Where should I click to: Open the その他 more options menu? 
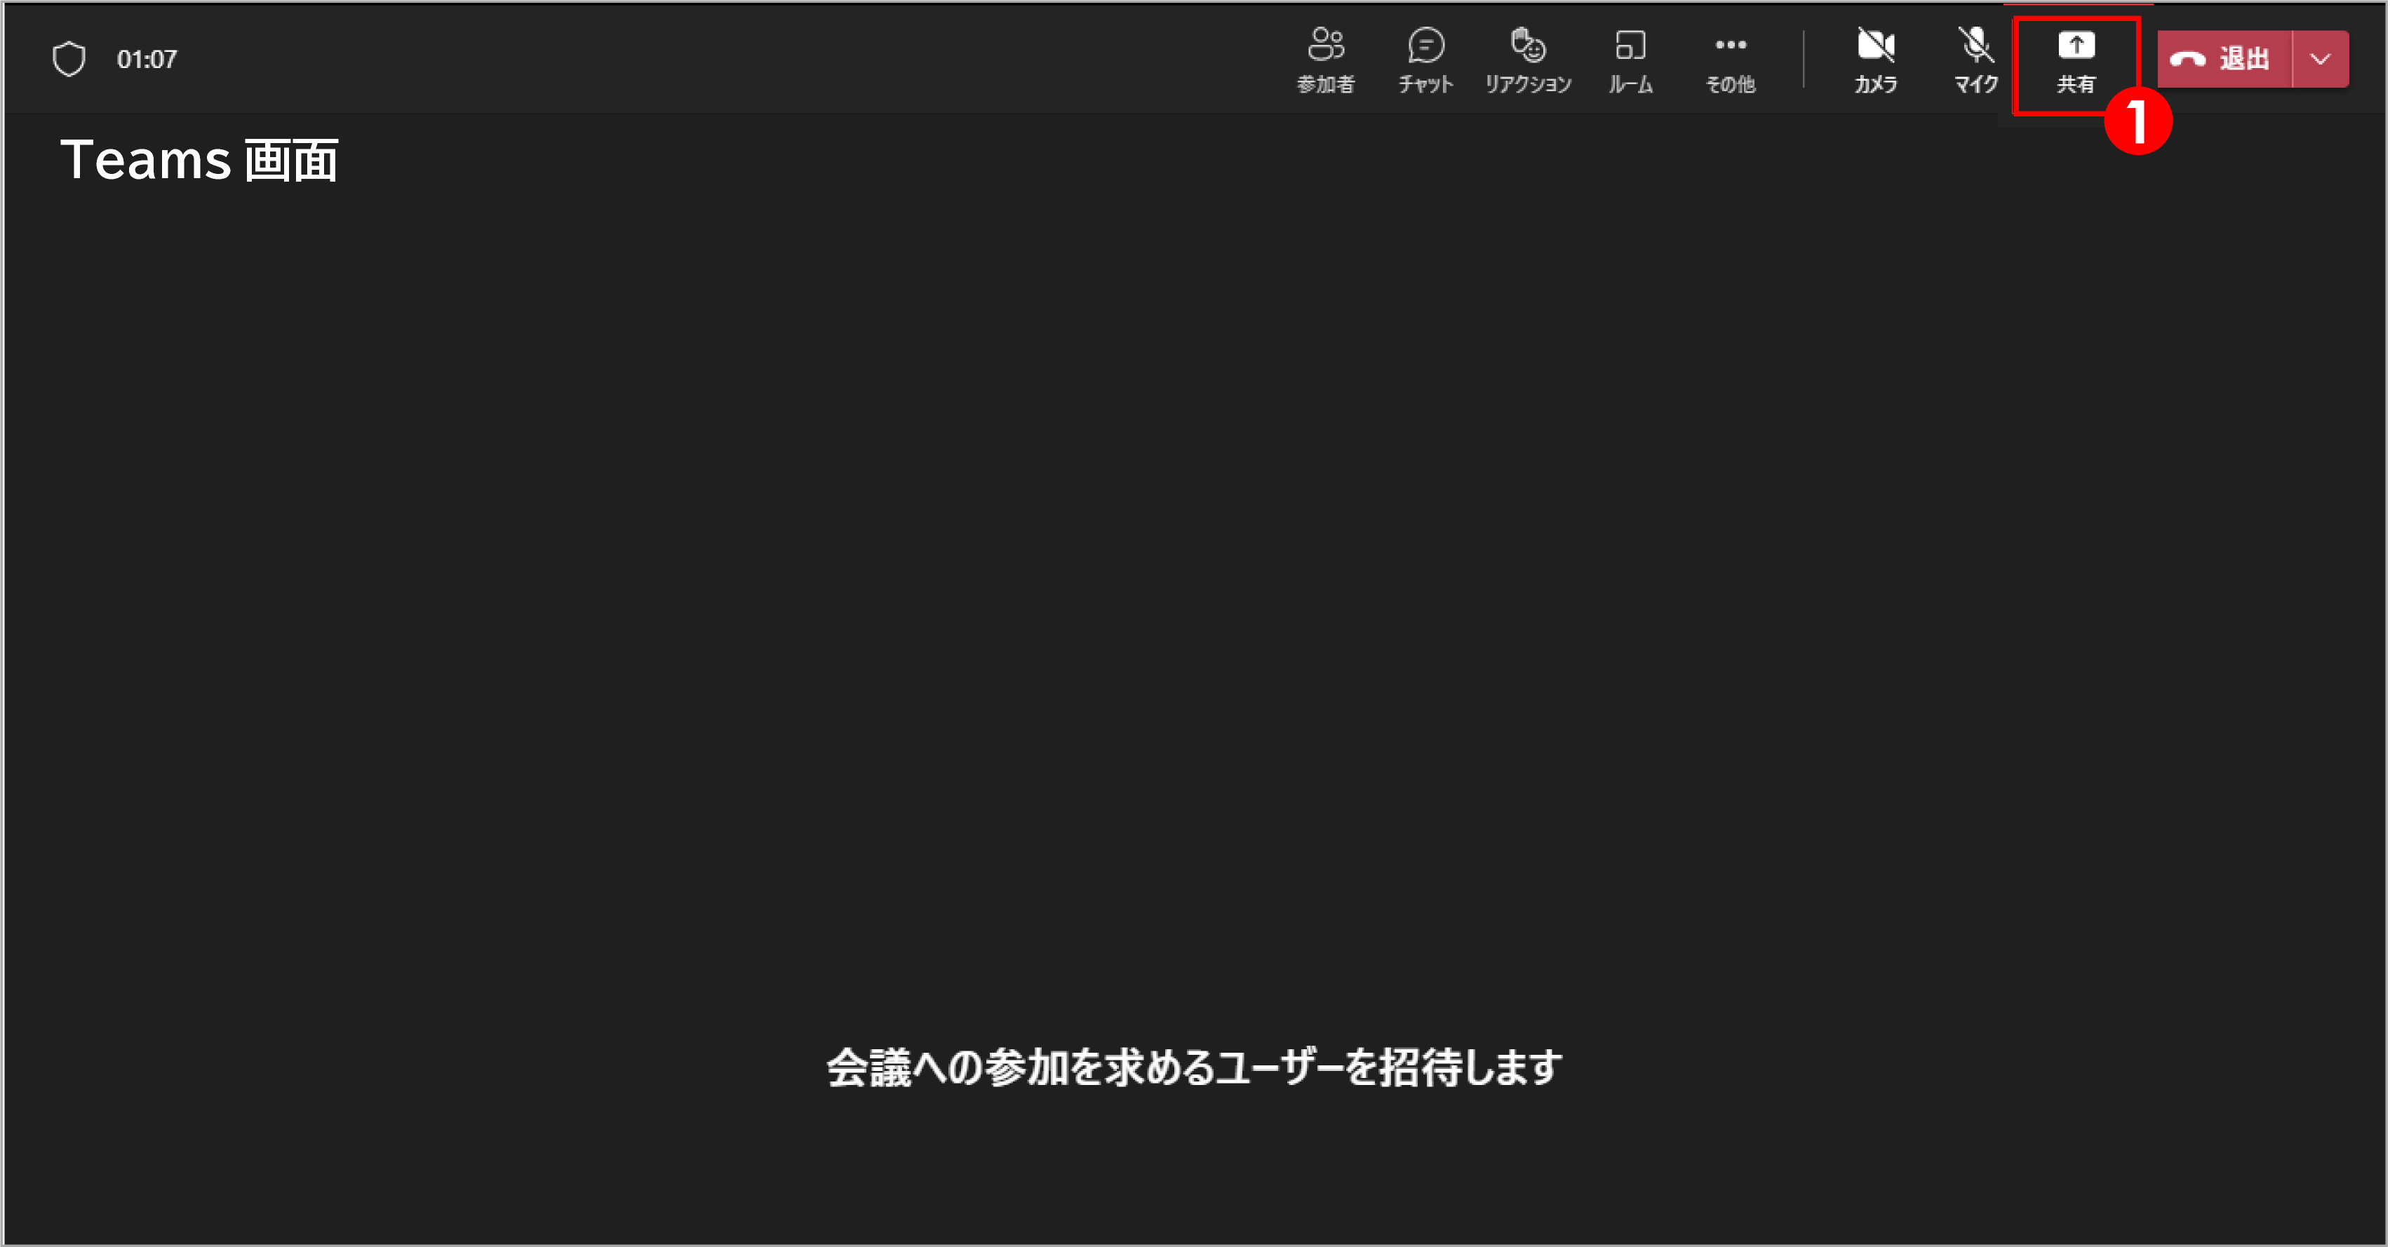coord(1731,60)
